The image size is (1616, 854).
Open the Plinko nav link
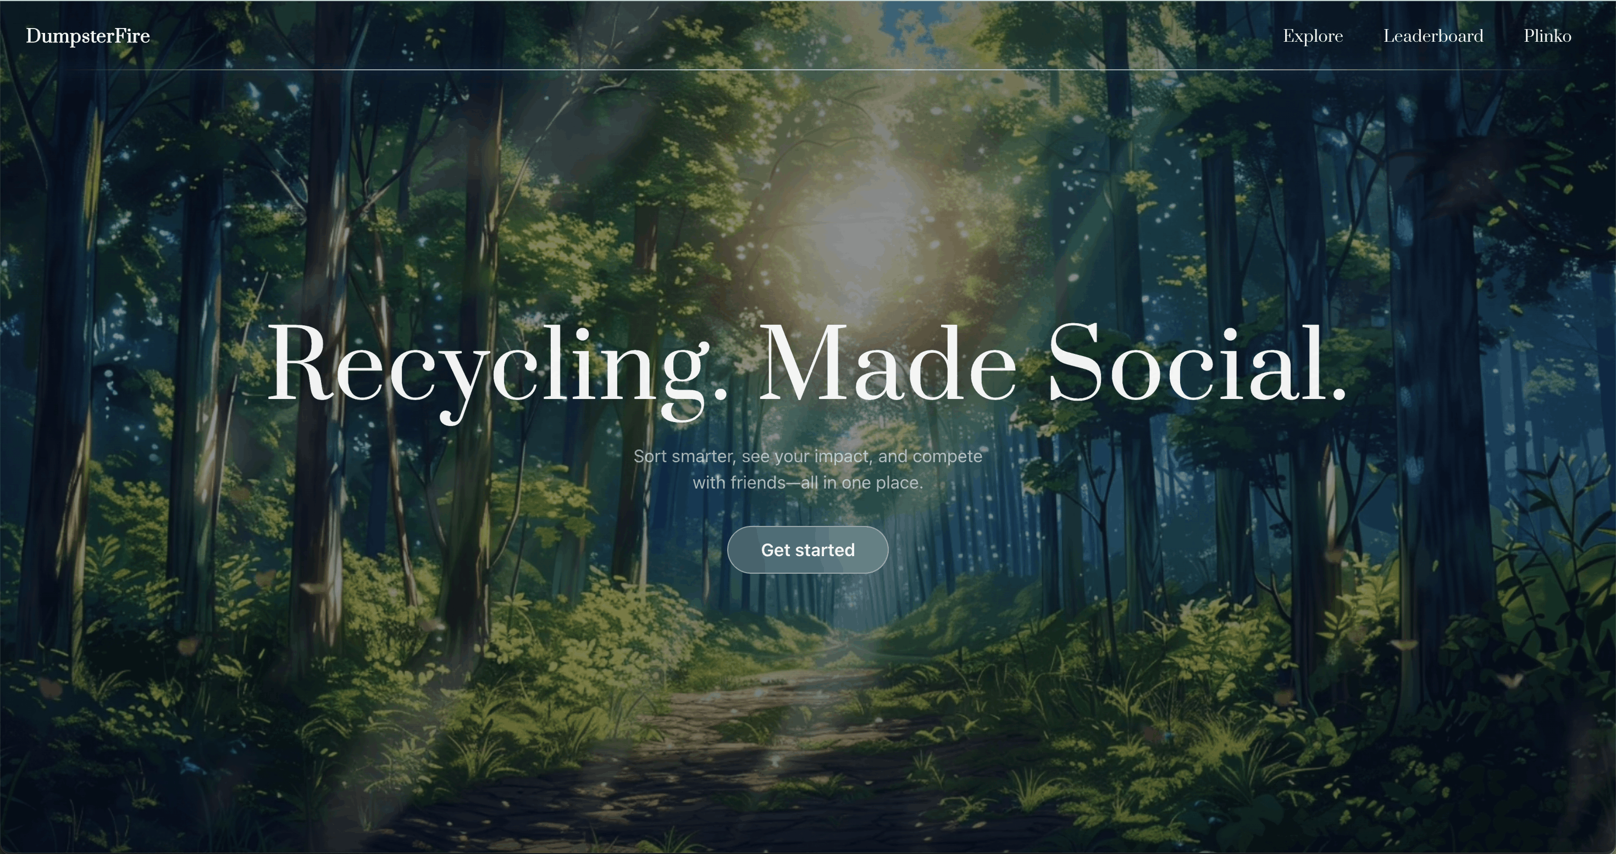coord(1548,36)
